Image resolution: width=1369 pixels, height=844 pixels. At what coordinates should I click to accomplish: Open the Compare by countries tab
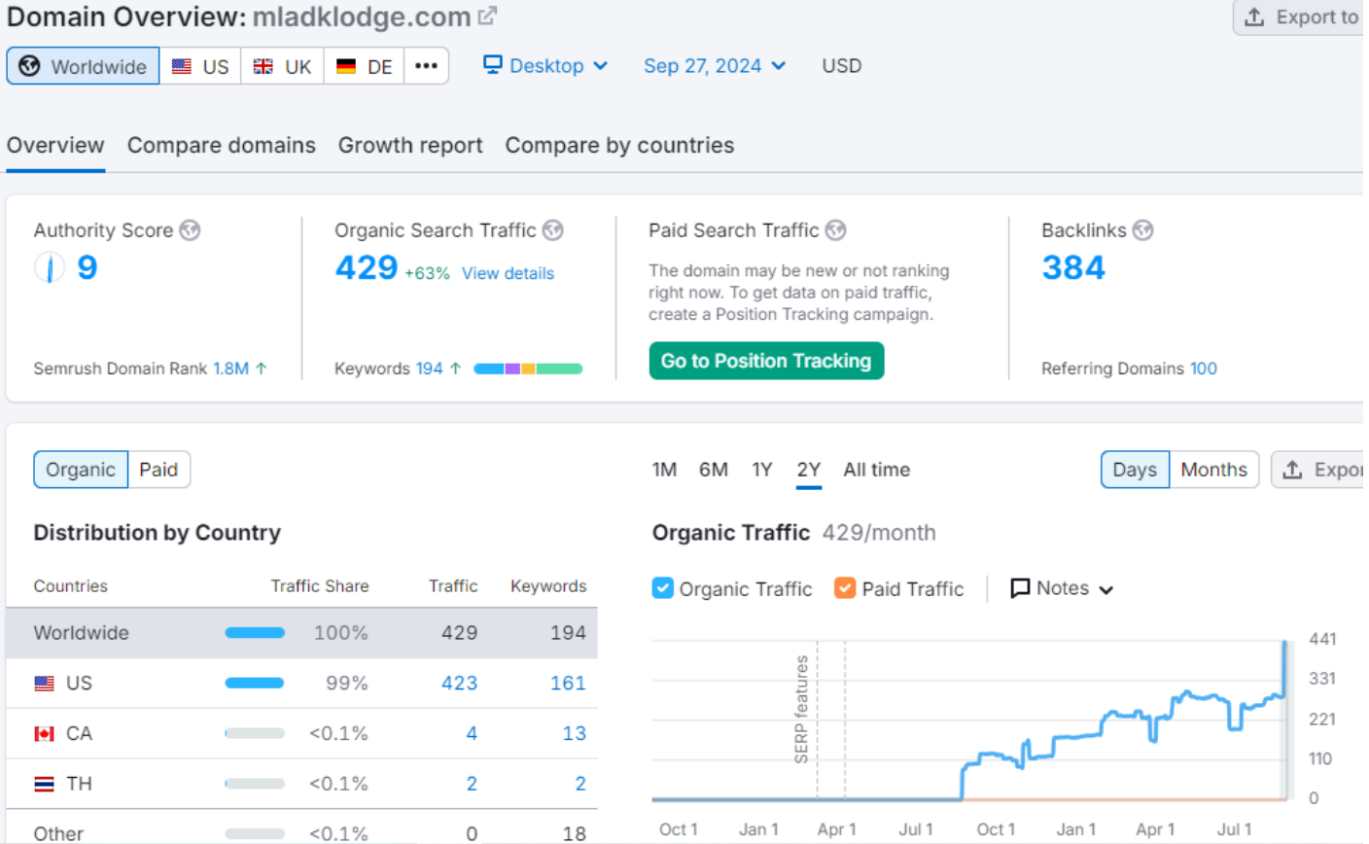point(619,145)
